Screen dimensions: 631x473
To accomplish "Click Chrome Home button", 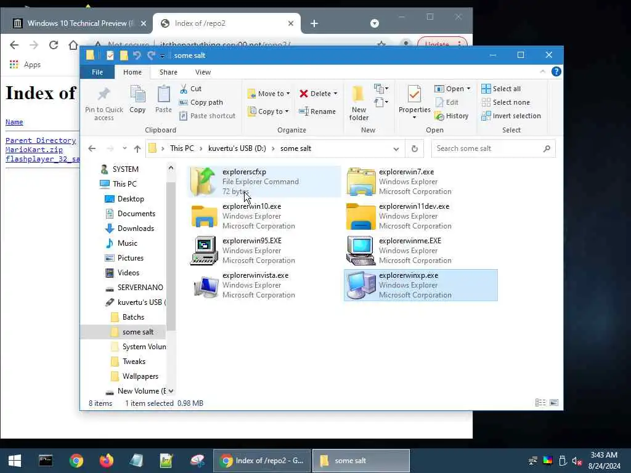I will coord(73,44).
